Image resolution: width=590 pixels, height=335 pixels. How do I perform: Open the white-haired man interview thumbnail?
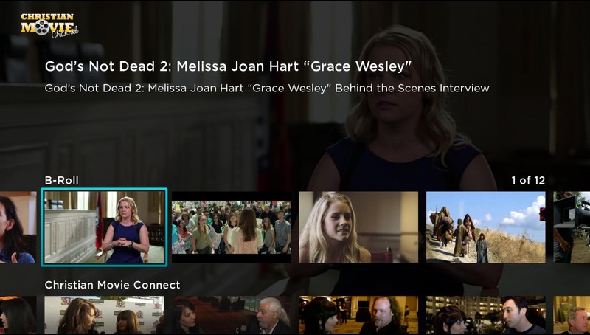tap(231, 314)
